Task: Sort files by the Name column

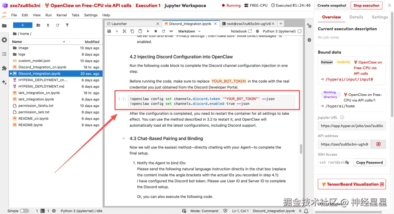Action: 39,41
